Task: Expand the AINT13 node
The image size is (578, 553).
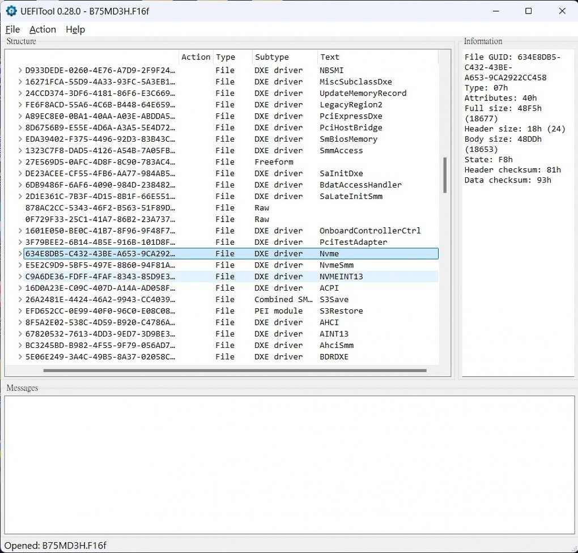Action: click(x=20, y=334)
